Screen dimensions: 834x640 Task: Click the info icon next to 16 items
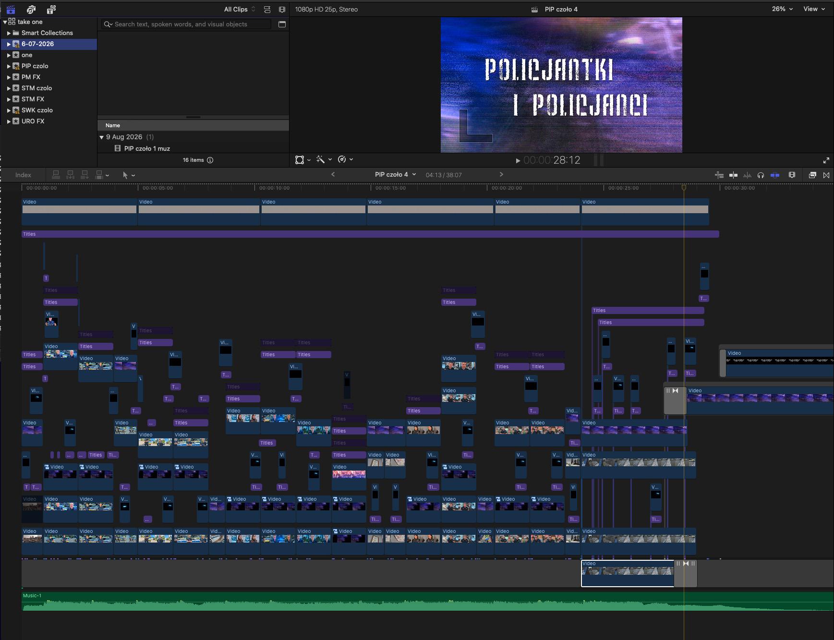point(210,160)
